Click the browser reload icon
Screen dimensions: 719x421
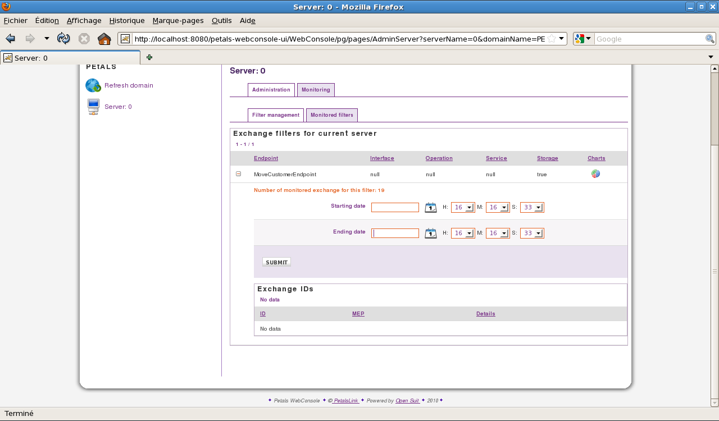coord(63,39)
